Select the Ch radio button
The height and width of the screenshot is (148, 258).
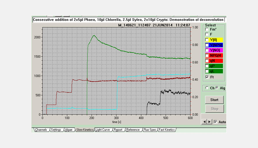point(207,88)
